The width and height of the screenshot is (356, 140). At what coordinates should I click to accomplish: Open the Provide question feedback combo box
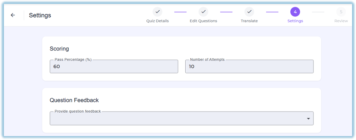182,118
